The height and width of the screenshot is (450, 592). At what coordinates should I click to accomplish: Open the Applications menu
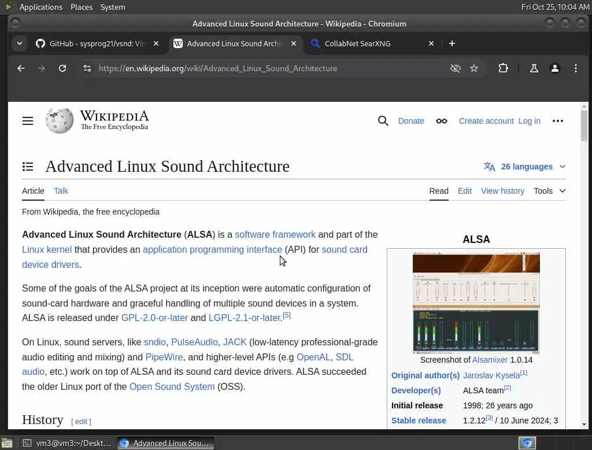[x=41, y=7]
